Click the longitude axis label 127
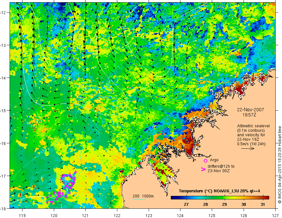This screenshot has height=218, width=282. [275, 215]
